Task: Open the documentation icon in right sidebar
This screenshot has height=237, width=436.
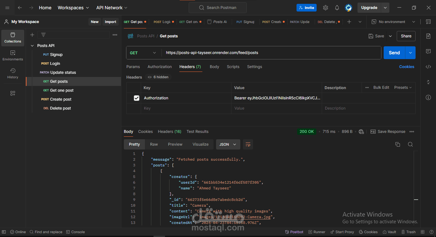Action: [428, 36]
